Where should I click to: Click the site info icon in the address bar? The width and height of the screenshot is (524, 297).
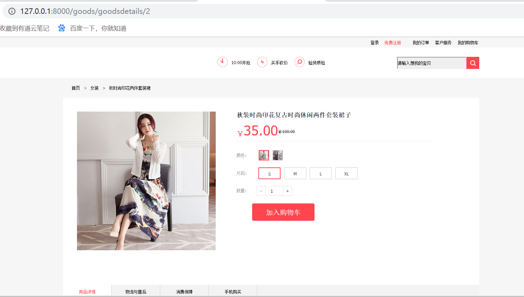point(12,11)
